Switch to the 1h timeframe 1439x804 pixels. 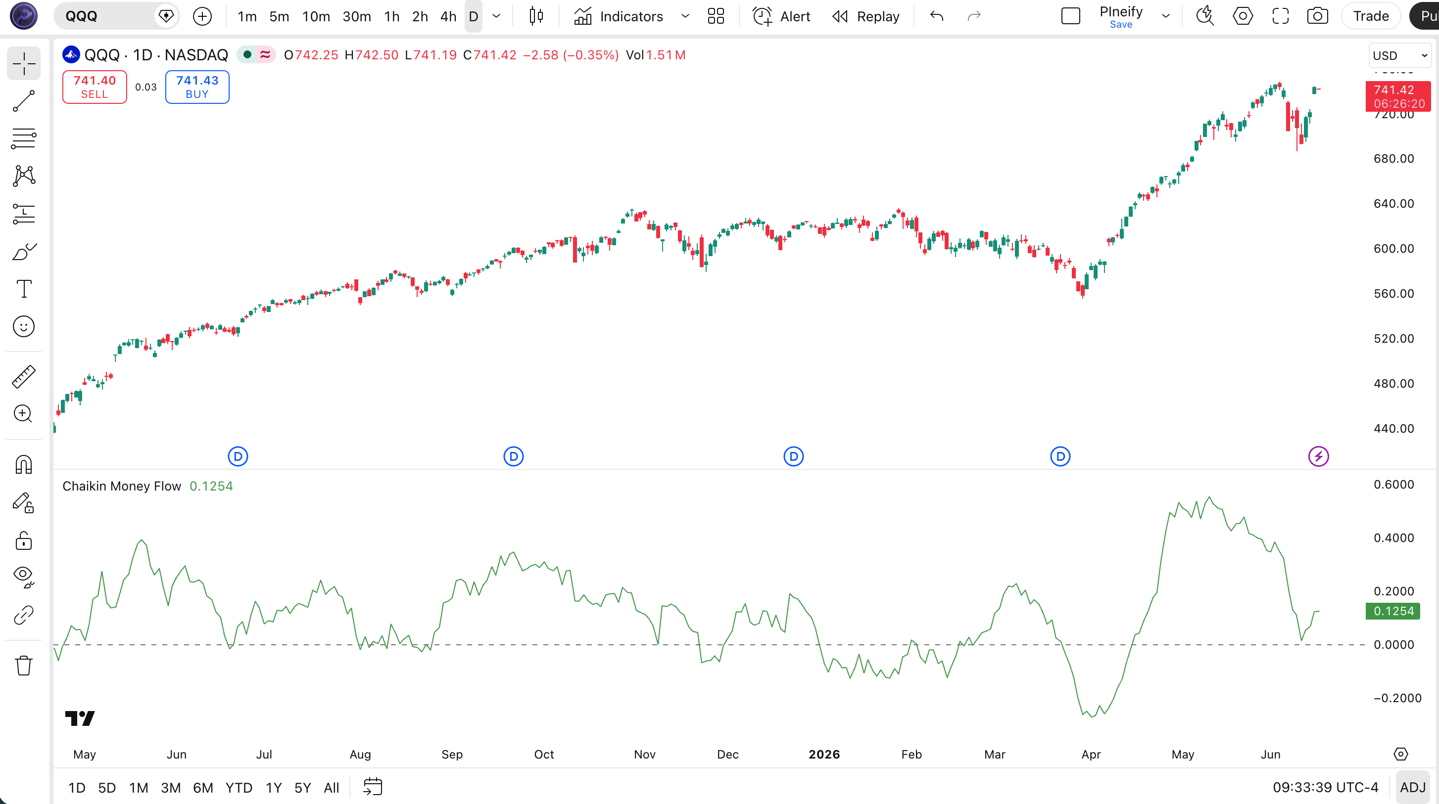391,16
